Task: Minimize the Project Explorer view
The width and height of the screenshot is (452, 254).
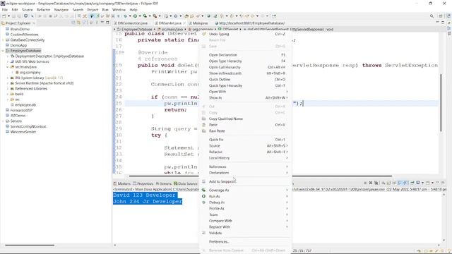Action: (102, 23)
